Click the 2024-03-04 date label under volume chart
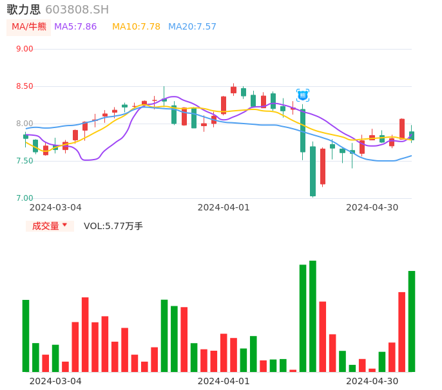Screen dimensions: 442x390 pos(55,381)
